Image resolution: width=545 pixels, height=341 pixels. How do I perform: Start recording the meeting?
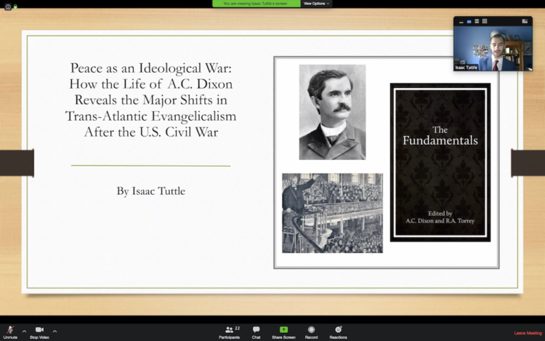click(311, 331)
